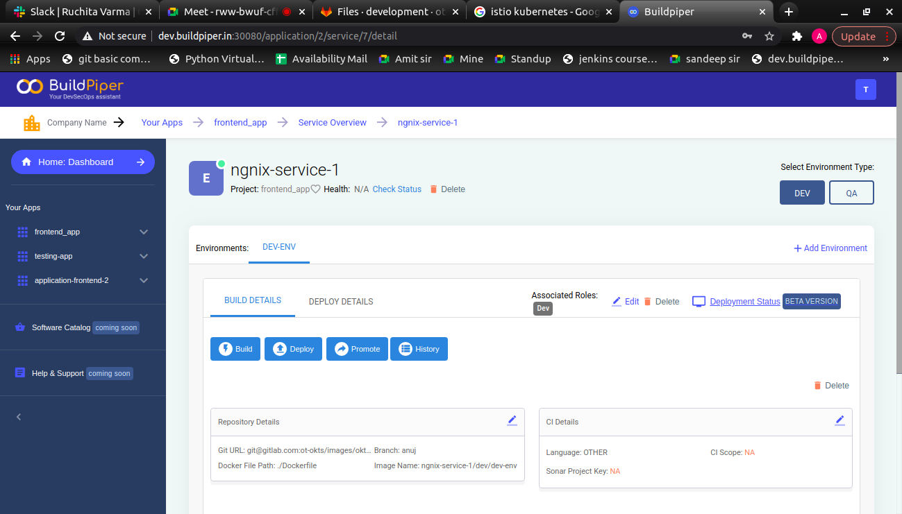902x514 pixels.
Task: Bookmark this page with the star icon
Action: 769,36
